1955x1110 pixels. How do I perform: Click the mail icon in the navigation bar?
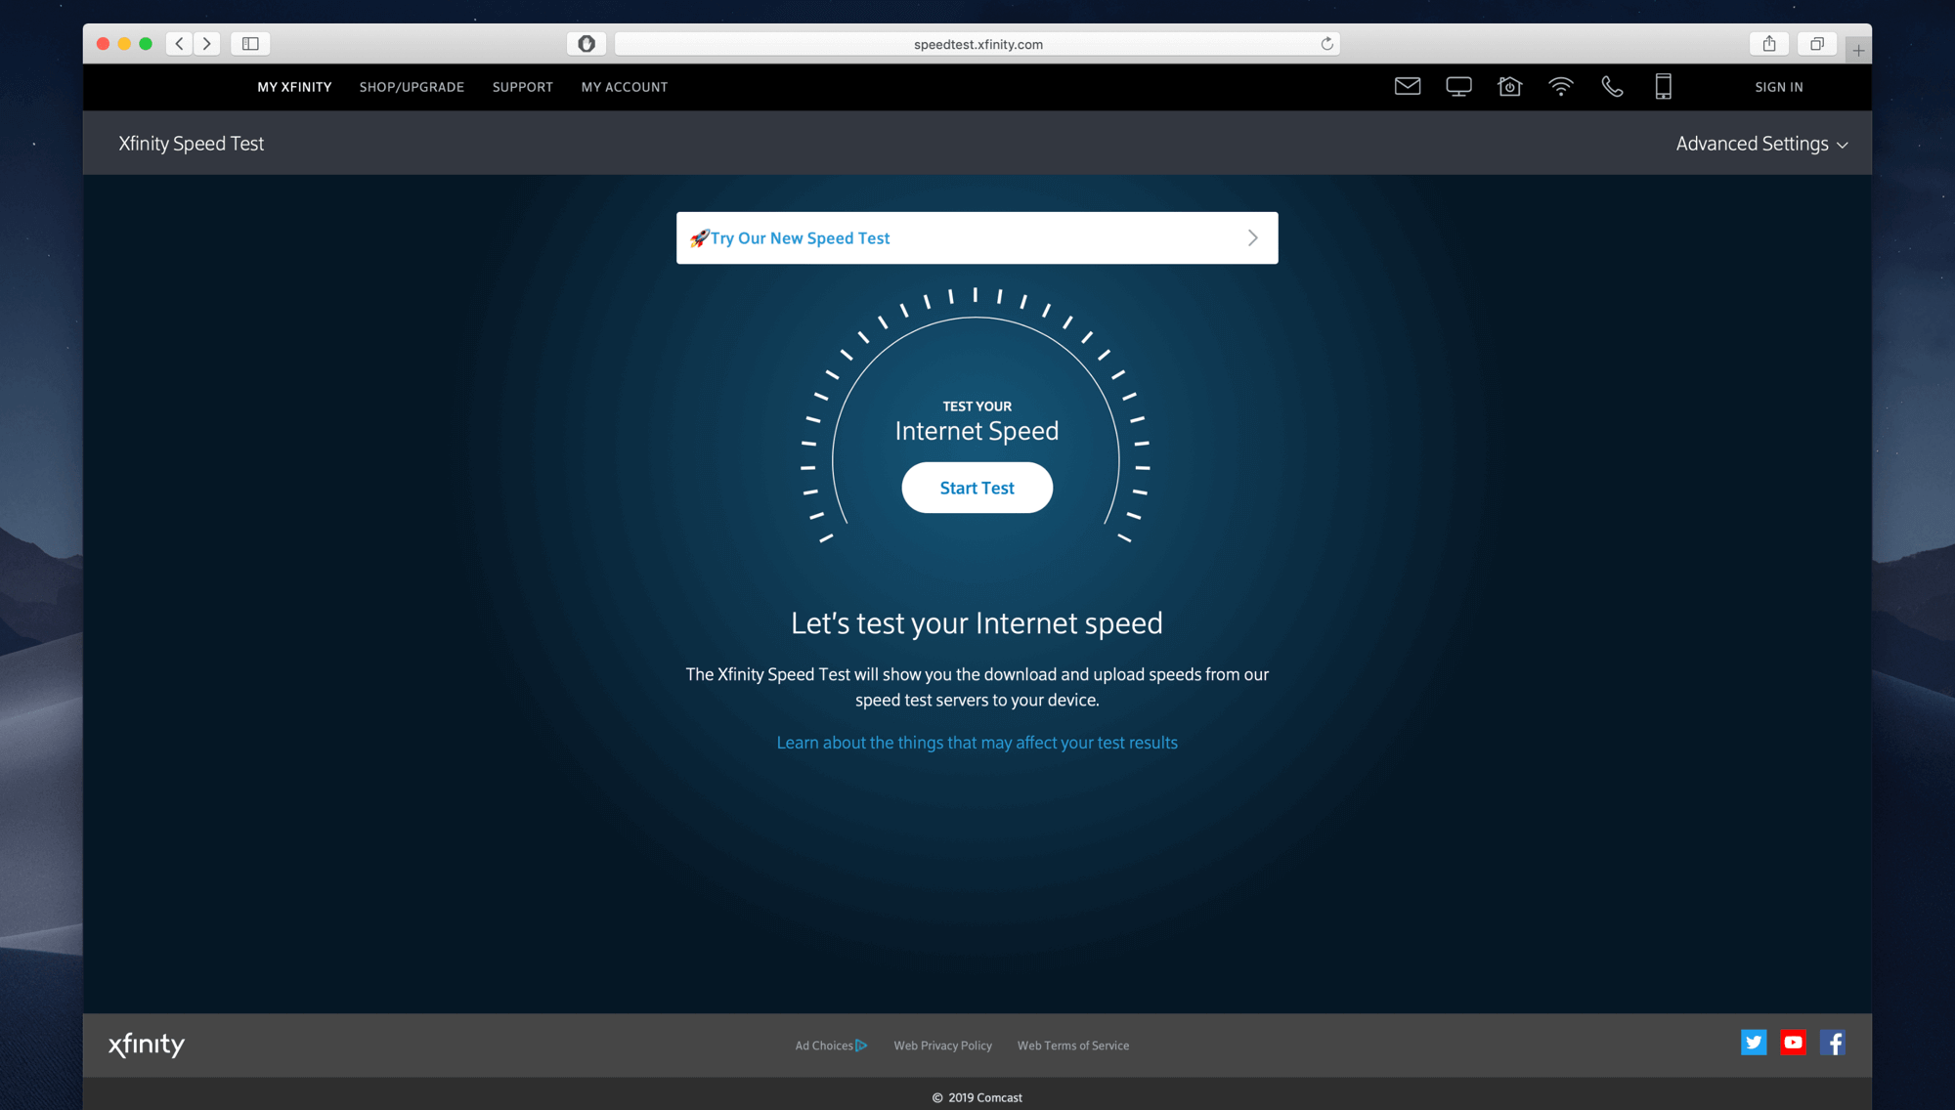click(1410, 86)
